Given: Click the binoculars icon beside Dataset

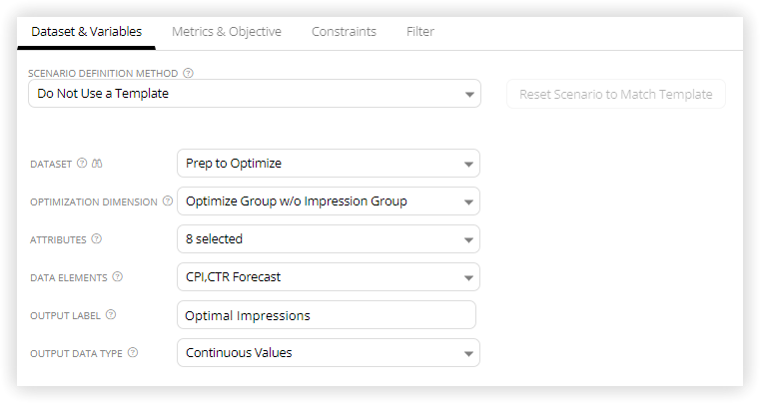Looking at the screenshot, I should 97,164.
